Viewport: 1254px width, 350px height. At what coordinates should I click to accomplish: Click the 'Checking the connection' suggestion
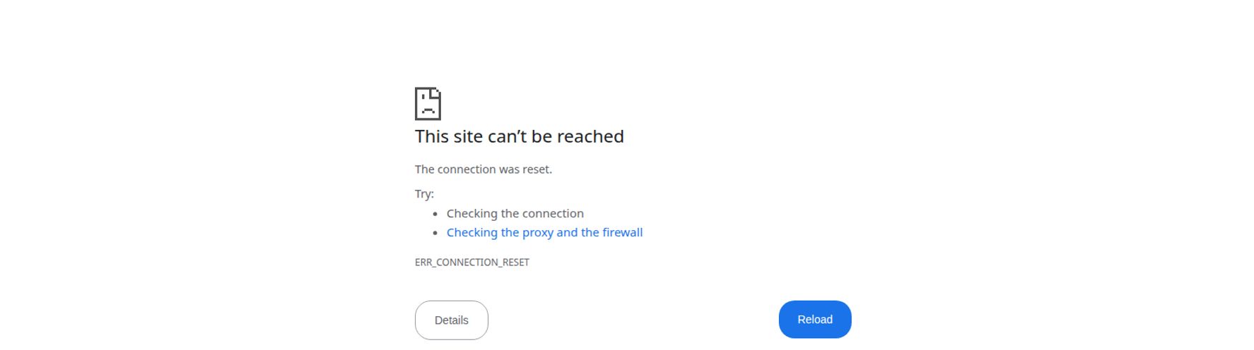515,213
